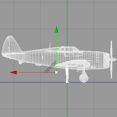Click the small tail wheel under the rear fuselage

click(20, 62)
